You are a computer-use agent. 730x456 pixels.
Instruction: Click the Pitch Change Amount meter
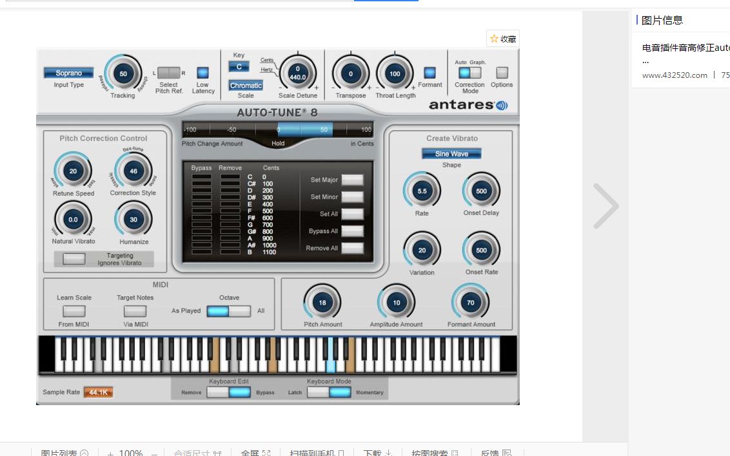[278, 129]
